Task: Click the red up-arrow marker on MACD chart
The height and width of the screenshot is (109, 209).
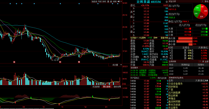Action: (x=15, y=103)
